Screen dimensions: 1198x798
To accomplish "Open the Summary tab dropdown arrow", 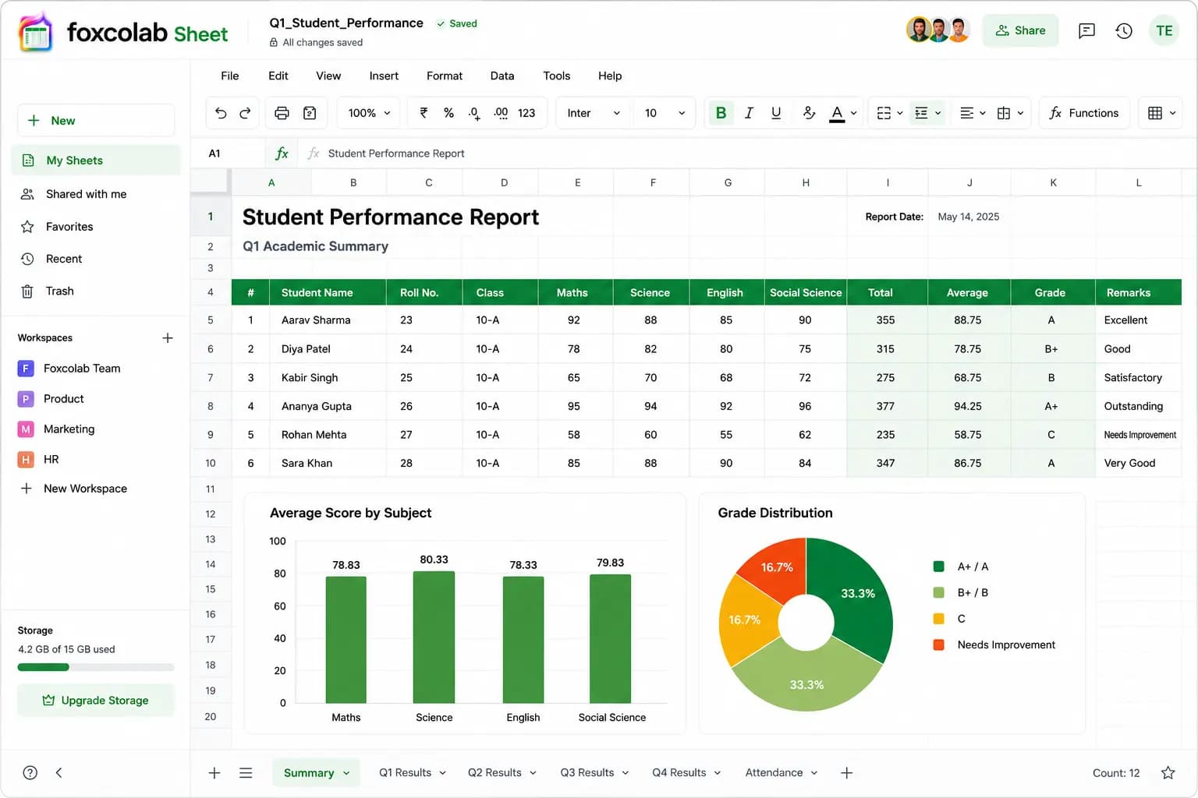I will [346, 773].
